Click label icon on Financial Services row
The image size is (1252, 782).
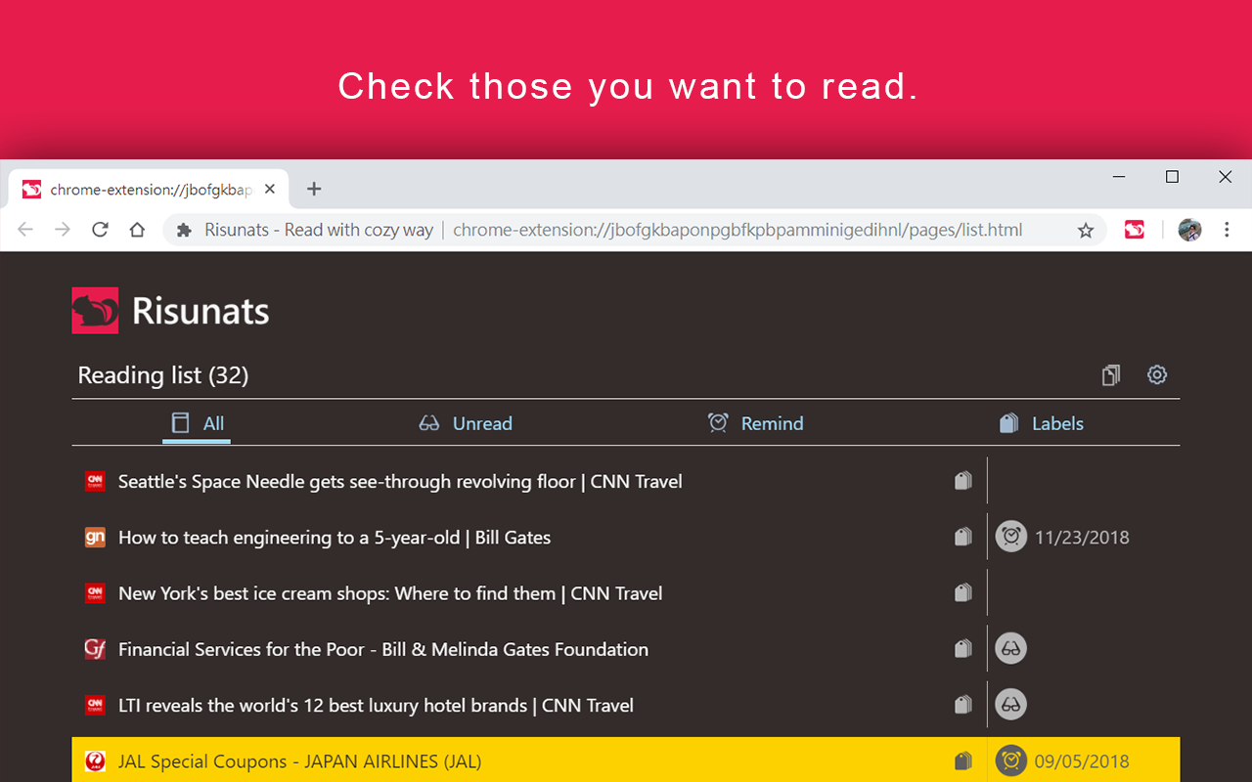pos(963,648)
